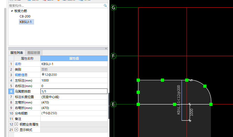Edit the 分布钢筋 value 6@250
The height and width of the screenshot is (137, 233).
point(74,113)
